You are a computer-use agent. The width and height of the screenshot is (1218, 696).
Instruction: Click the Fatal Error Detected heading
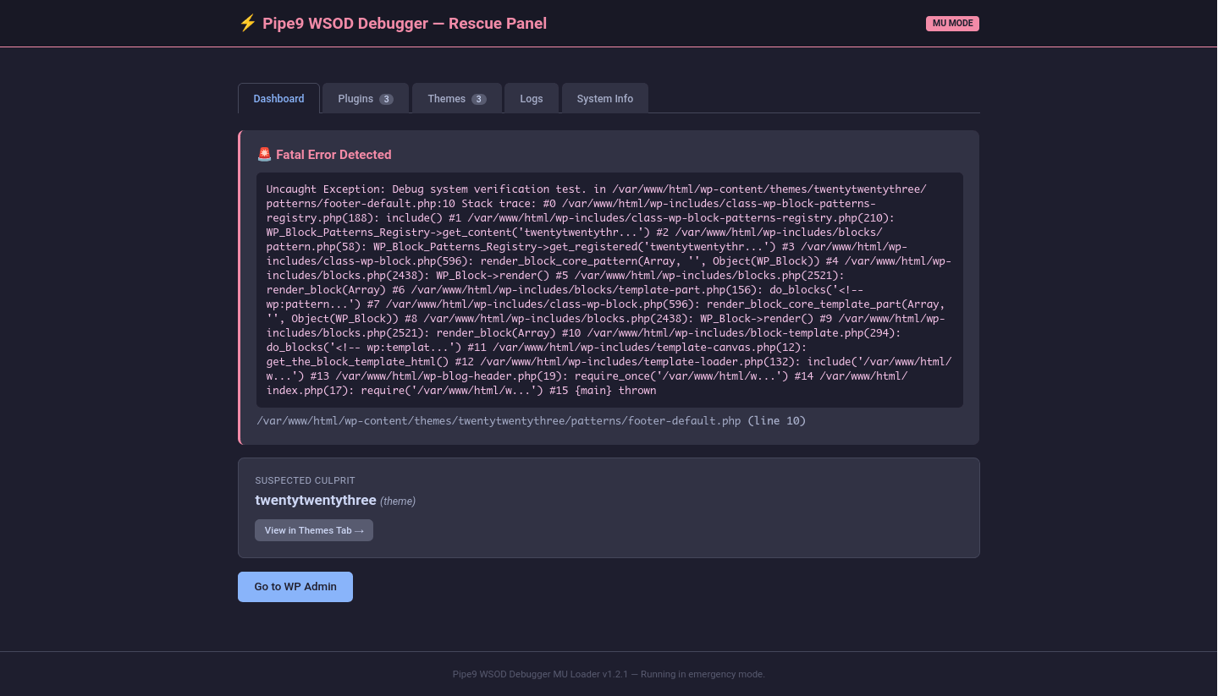(333, 155)
